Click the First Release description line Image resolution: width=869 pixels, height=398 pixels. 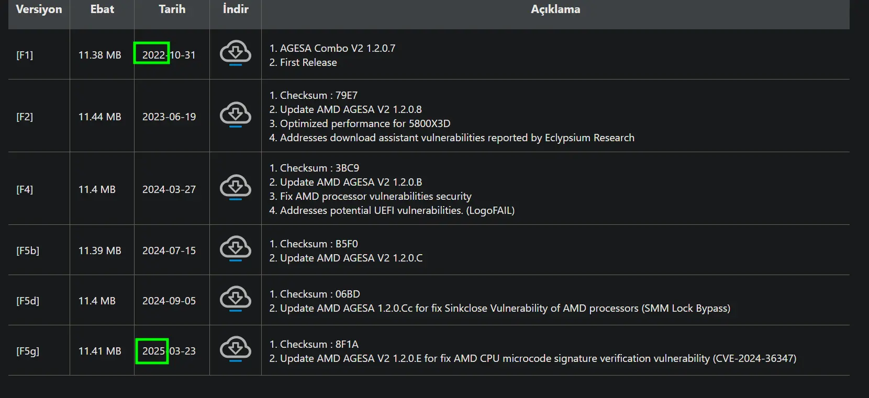pyautogui.click(x=303, y=62)
